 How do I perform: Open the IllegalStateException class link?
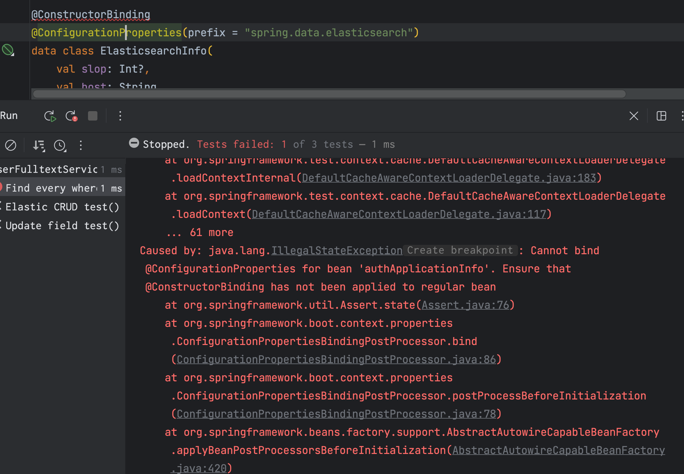coord(337,251)
